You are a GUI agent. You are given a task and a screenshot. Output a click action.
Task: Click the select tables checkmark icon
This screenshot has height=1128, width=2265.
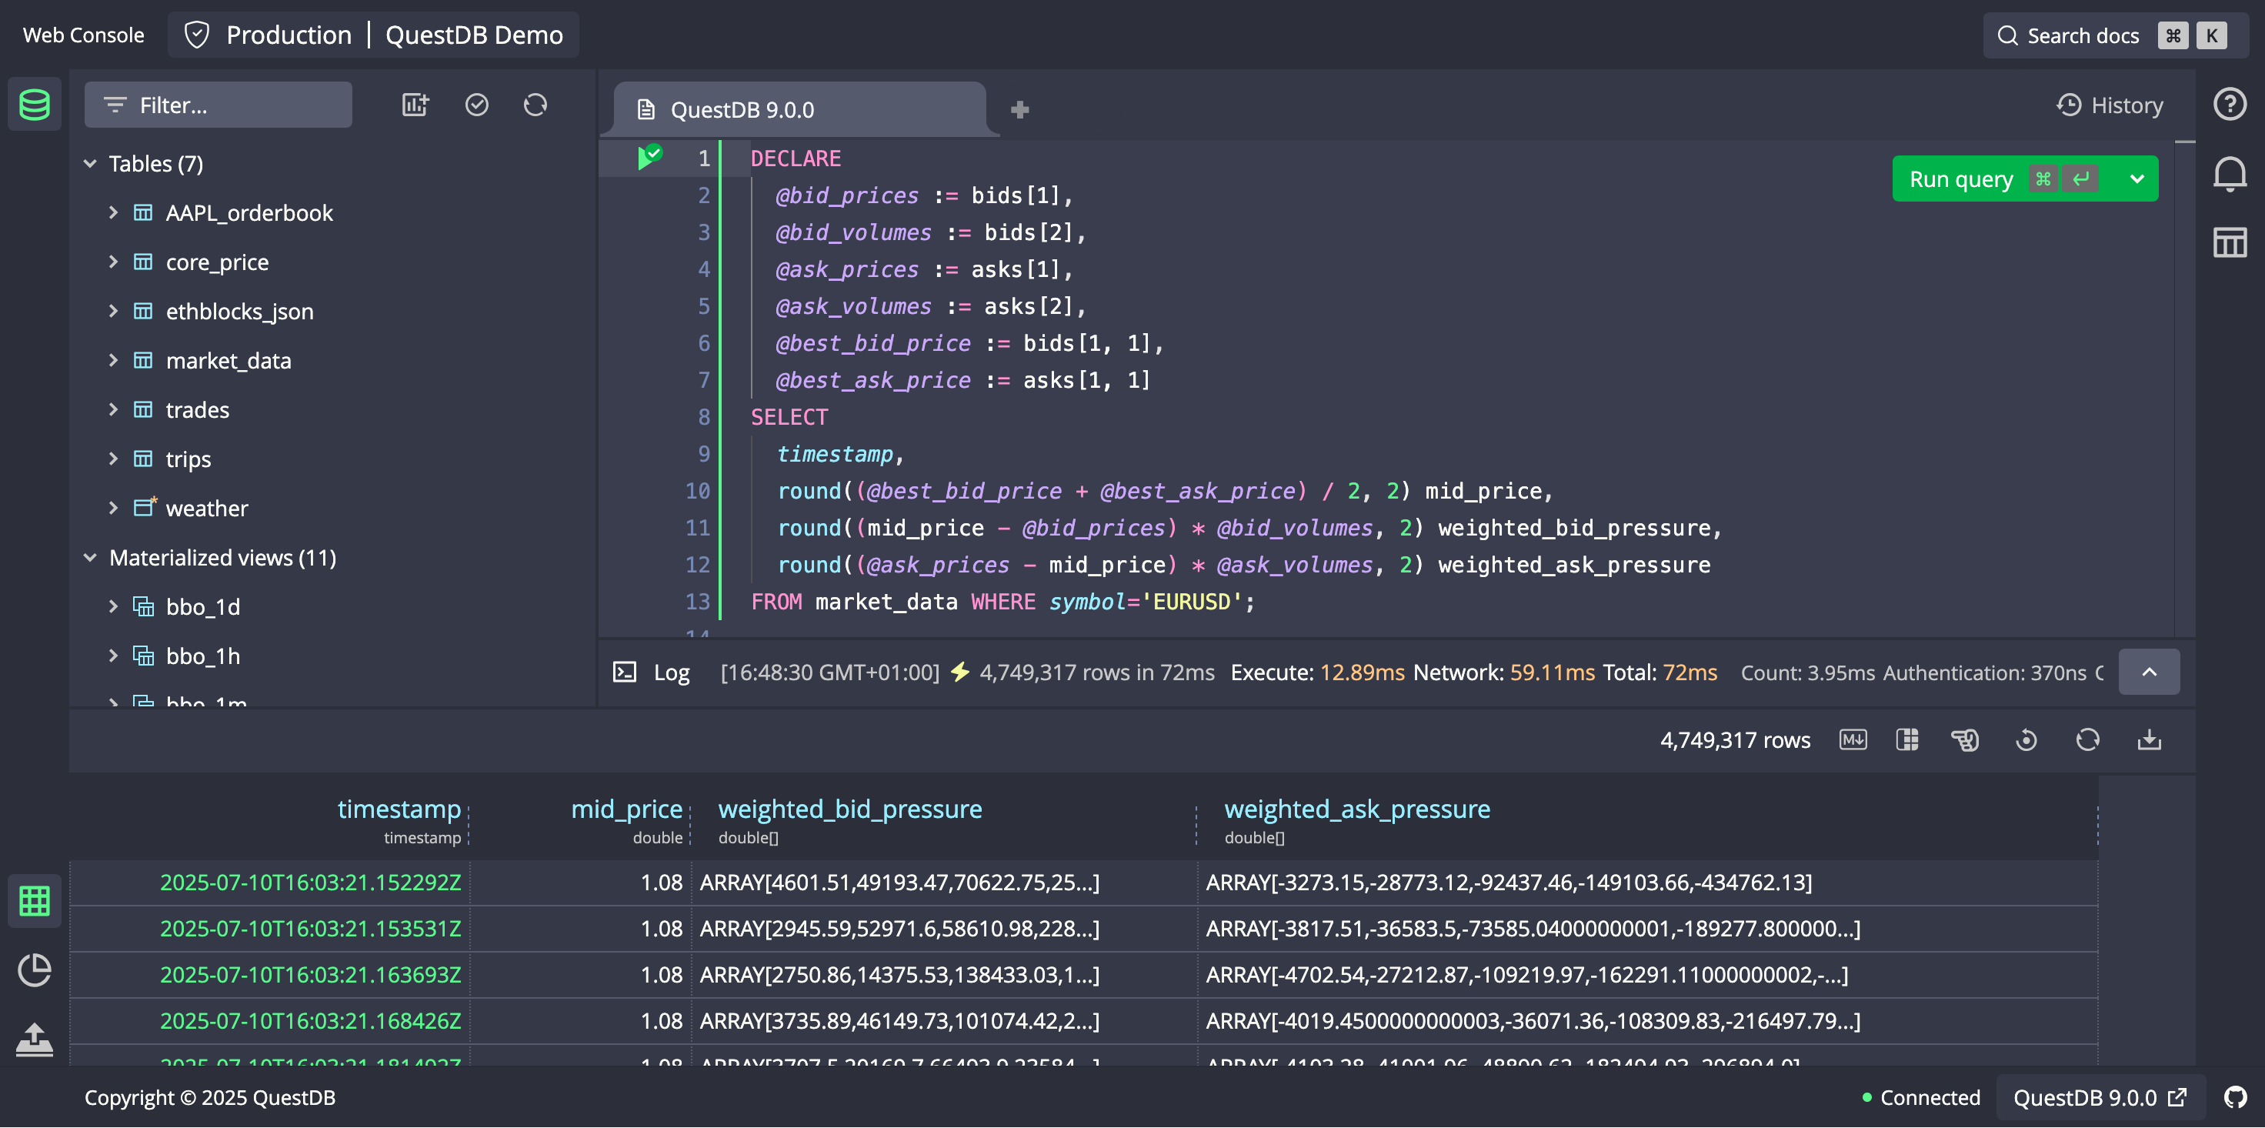pyautogui.click(x=476, y=105)
